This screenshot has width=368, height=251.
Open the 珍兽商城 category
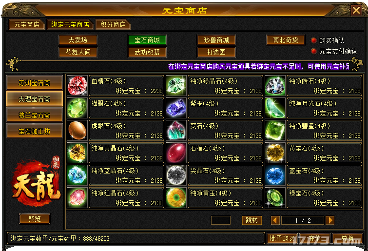click(216, 40)
